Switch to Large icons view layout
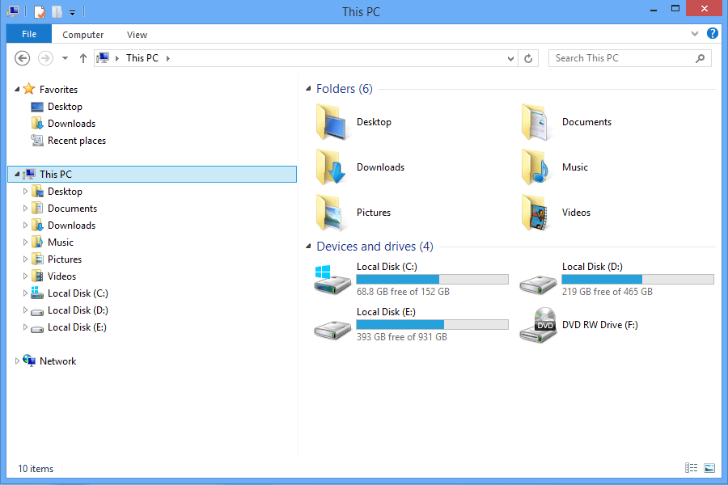Viewport: 728px width, 485px height. pyautogui.click(x=709, y=468)
